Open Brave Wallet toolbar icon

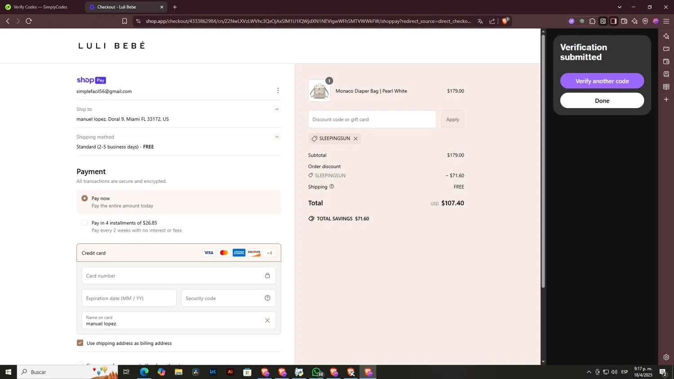624,21
